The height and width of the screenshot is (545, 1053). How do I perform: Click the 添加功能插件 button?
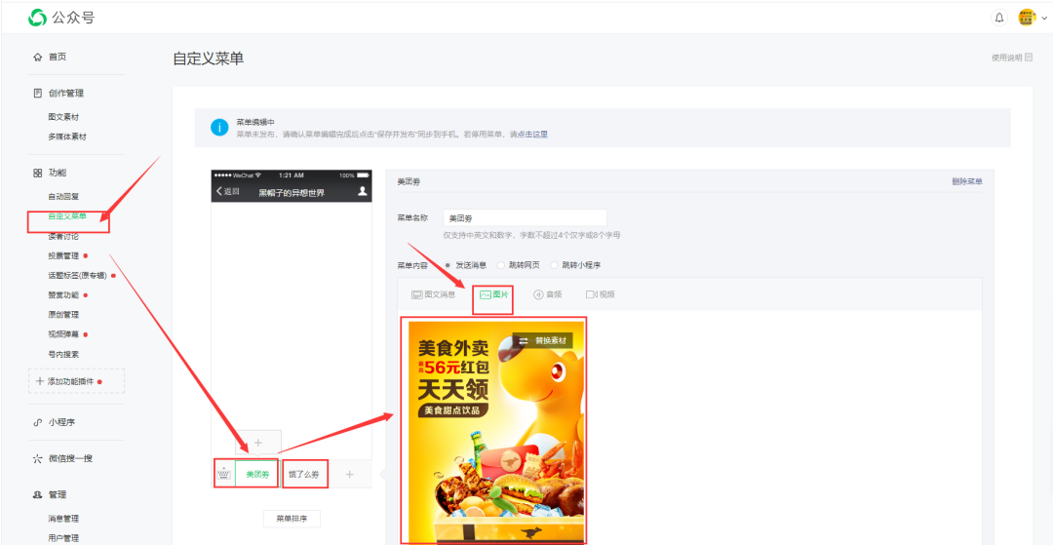(77, 380)
